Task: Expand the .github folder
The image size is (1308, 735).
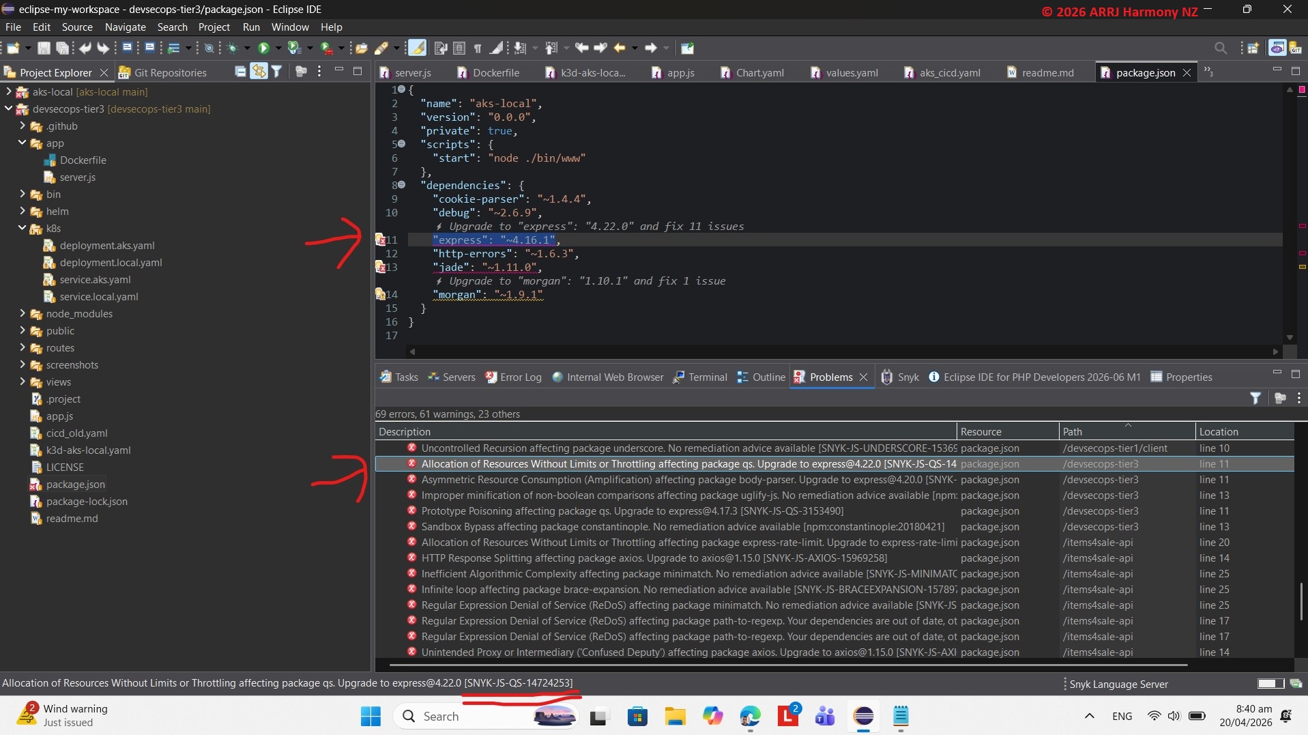Action: coord(23,126)
